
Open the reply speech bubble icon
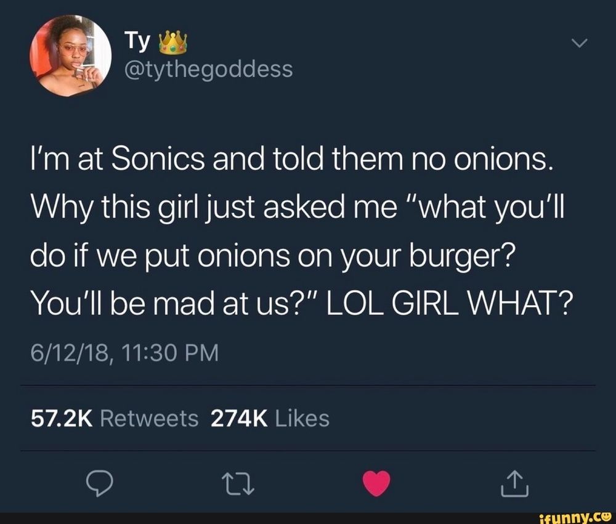pyautogui.click(x=100, y=483)
